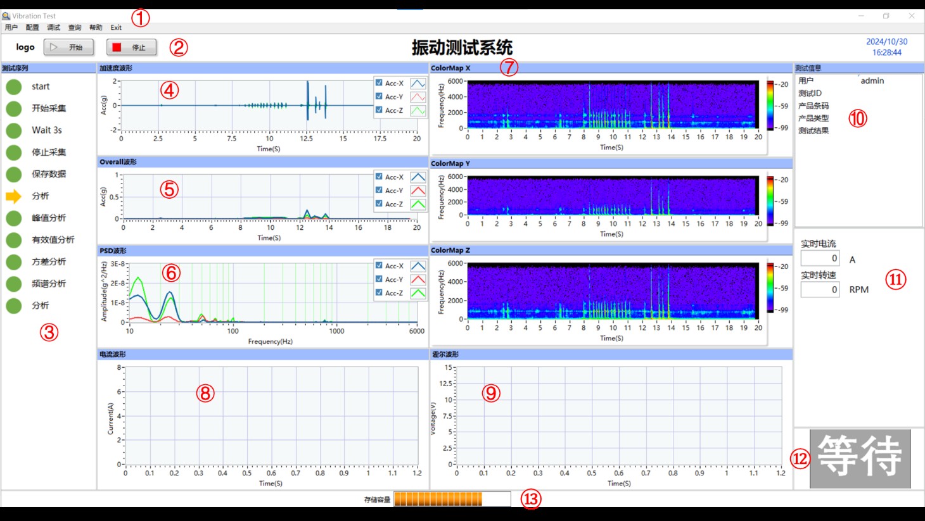Click yellow arrow current-step indicator
925x521 pixels.
[x=13, y=196]
